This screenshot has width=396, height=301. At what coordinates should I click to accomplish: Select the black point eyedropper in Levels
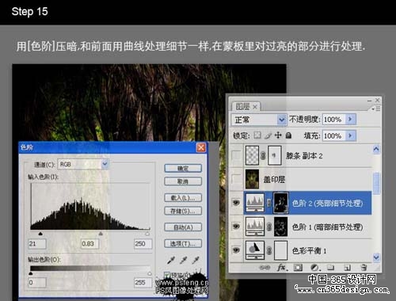171,261
